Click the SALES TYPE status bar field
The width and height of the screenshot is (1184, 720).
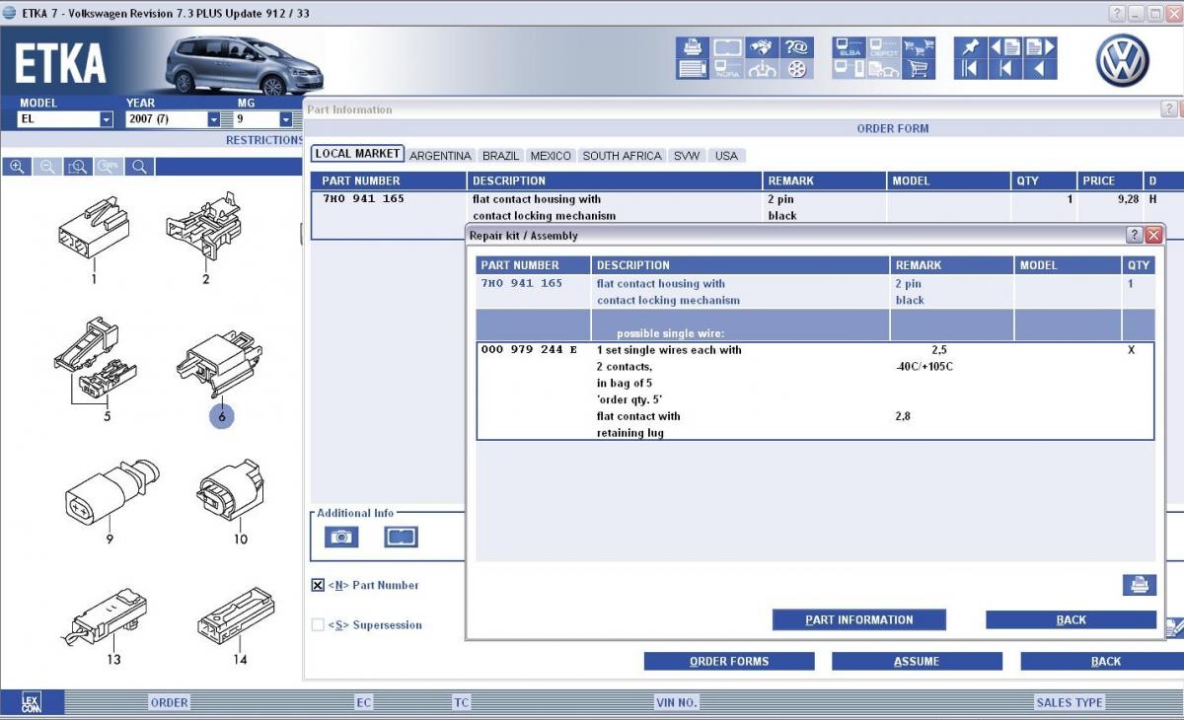tap(1070, 702)
